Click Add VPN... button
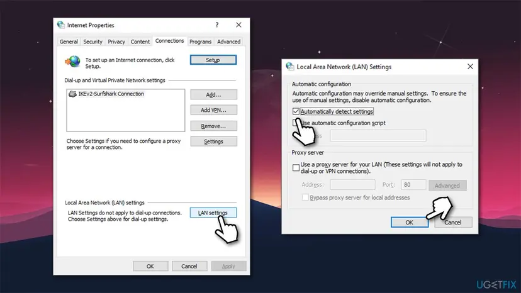 point(214,110)
